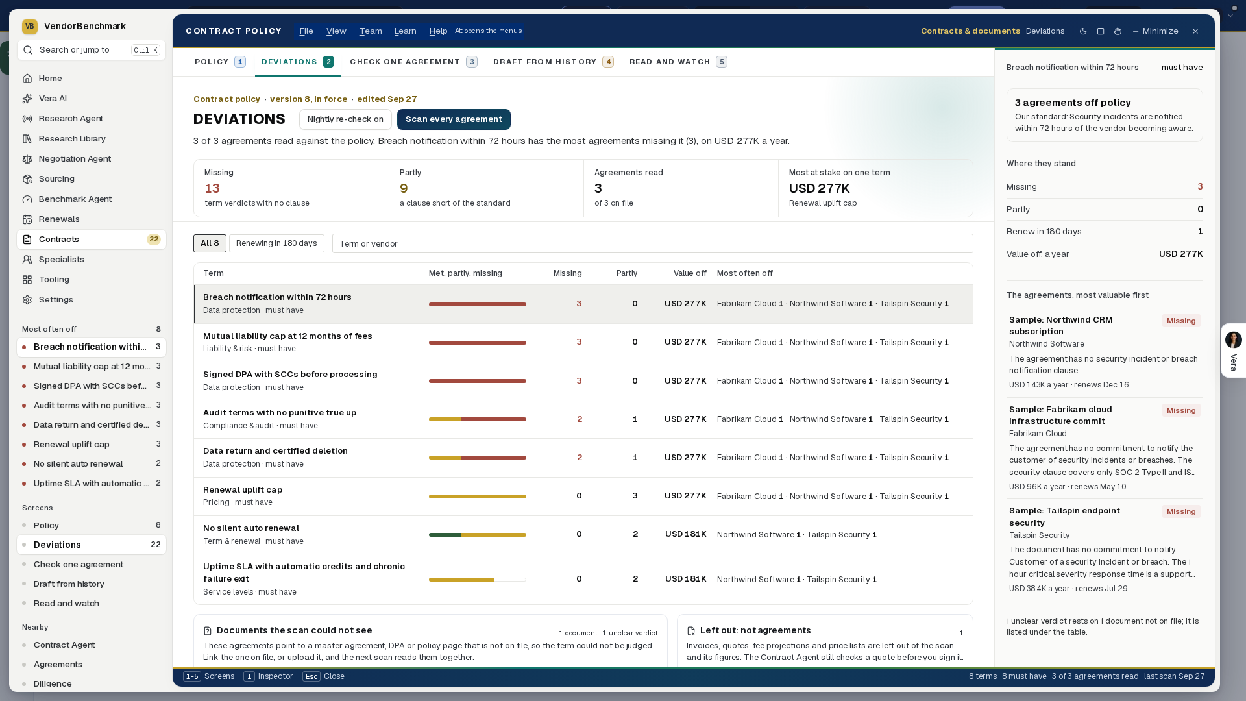Click the hand icon in the title bar
This screenshot has width=1246, height=701.
coord(1118,31)
